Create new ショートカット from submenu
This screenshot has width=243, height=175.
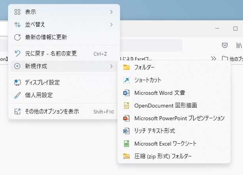[174, 80]
